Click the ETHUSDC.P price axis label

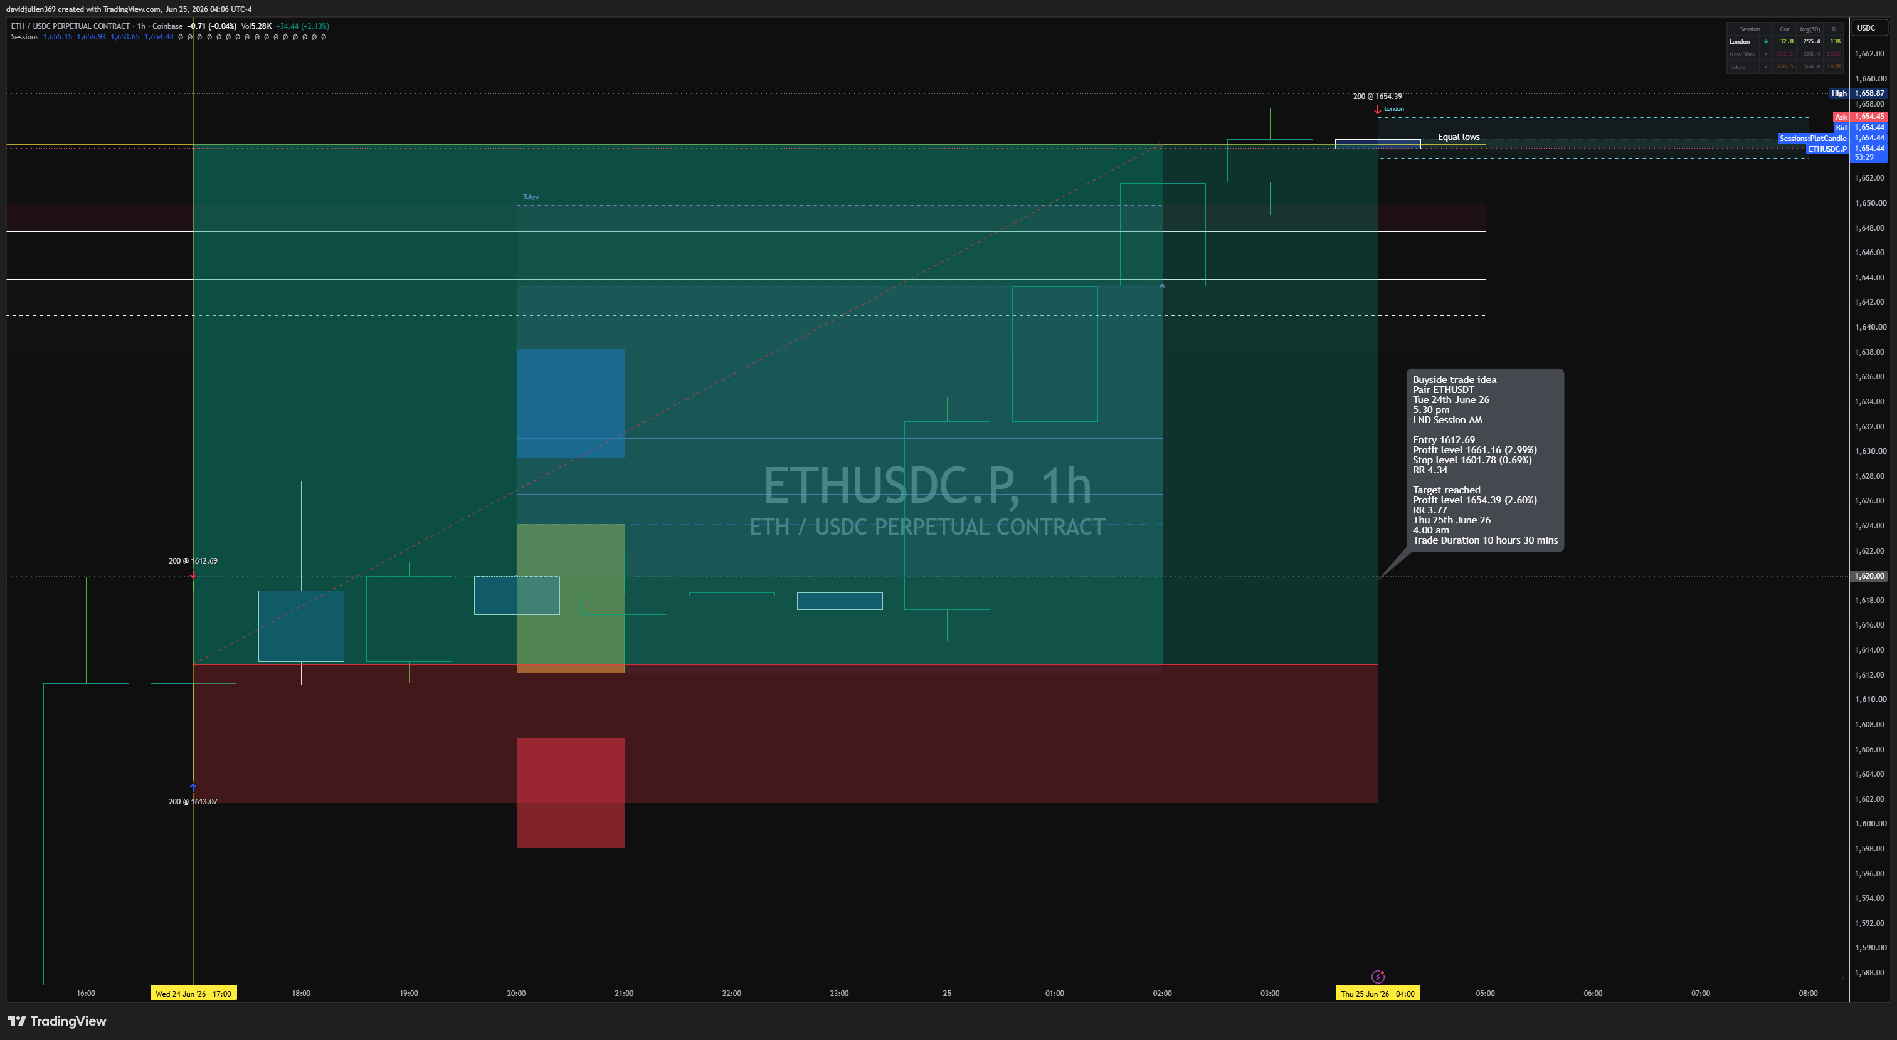click(x=1847, y=149)
